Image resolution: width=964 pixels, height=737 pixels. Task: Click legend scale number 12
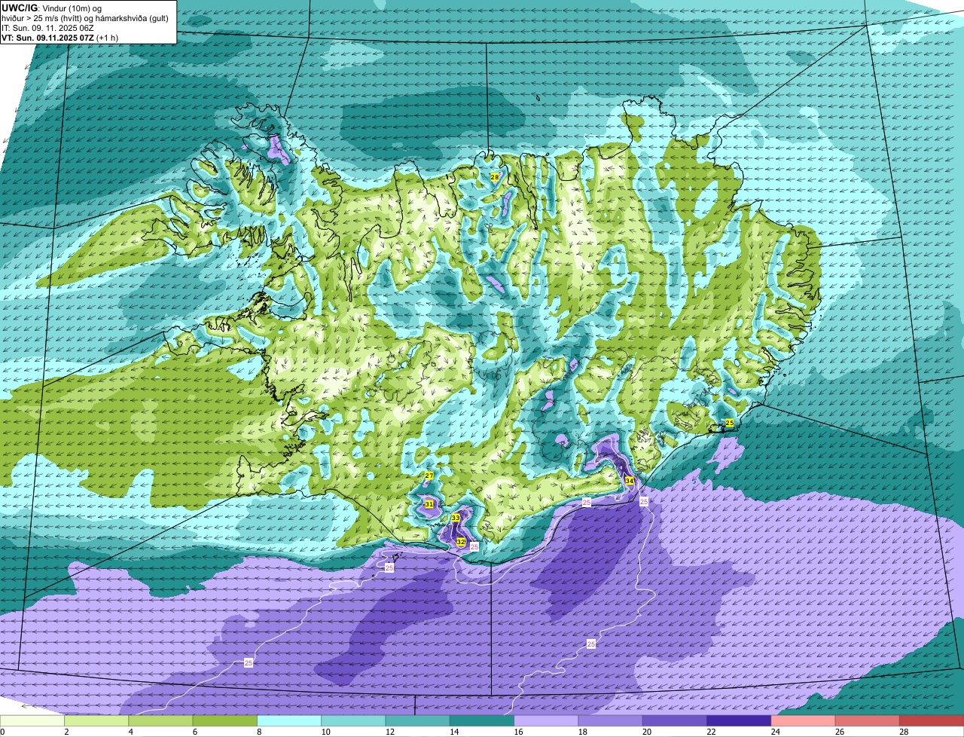[x=389, y=732]
